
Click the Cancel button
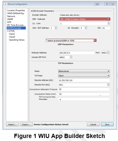coord(93,124)
